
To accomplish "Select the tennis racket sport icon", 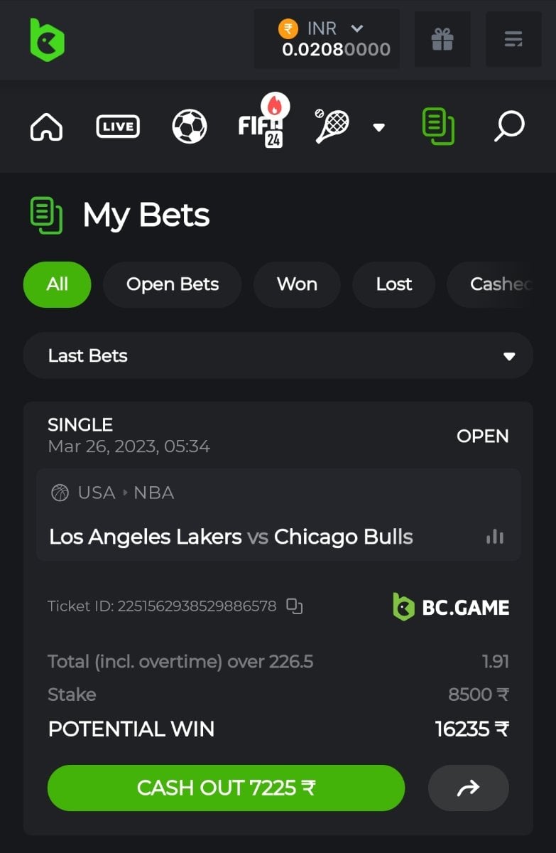I will (x=332, y=126).
